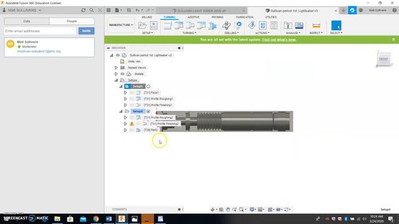Click the Orbit tool in navigation bar
Image resolution: width=399 pixels, height=224 pixels.
tap(213, 210)
